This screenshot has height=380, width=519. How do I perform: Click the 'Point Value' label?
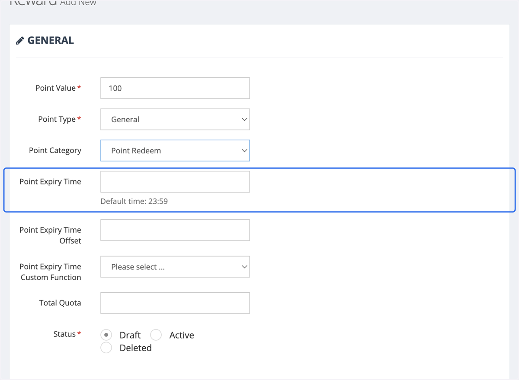point(55,88)
